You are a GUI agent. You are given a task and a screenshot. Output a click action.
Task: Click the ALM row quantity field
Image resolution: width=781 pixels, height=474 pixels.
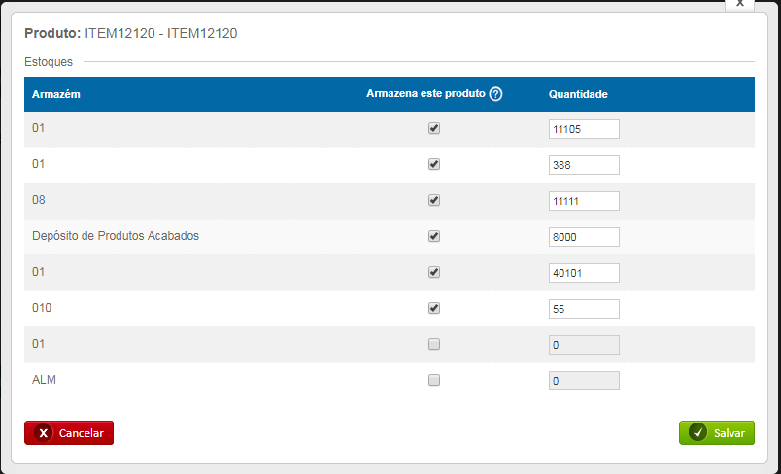coord(584,381)
